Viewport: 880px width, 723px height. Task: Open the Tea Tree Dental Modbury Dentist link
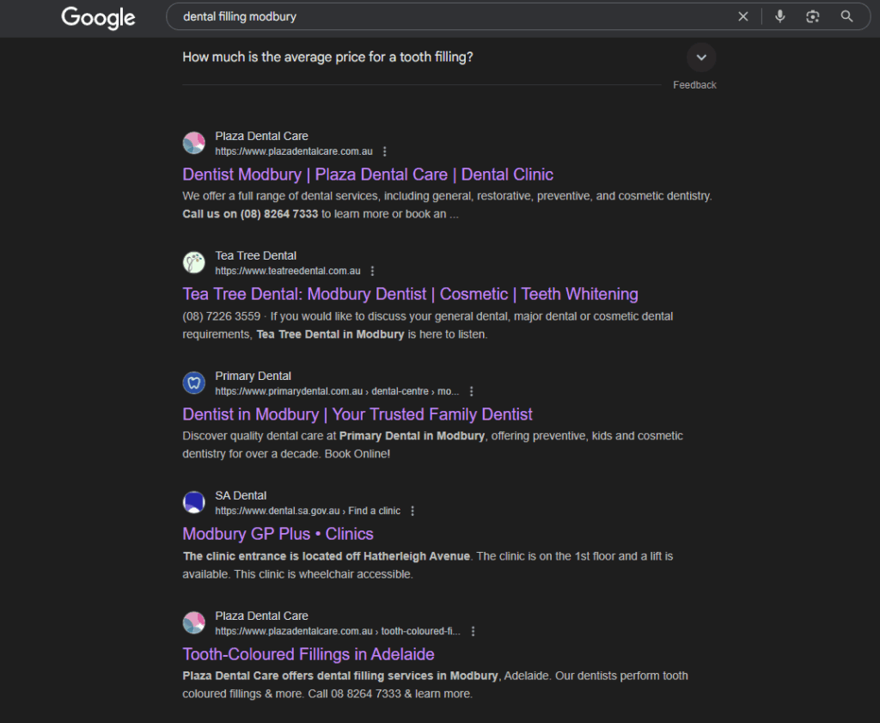(x=410, y=294)
